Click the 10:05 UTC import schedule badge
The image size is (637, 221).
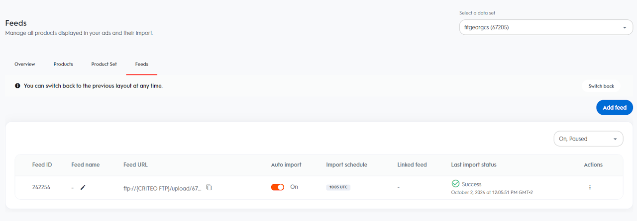[x=338, y=187]
